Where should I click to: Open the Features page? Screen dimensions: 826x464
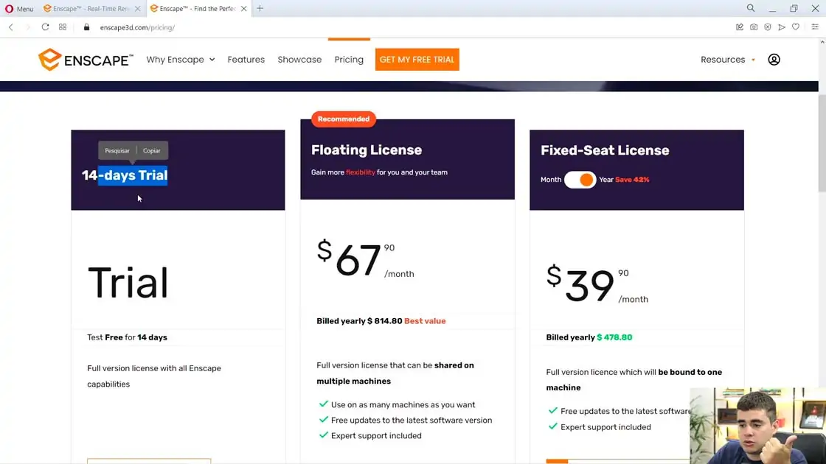246,60
